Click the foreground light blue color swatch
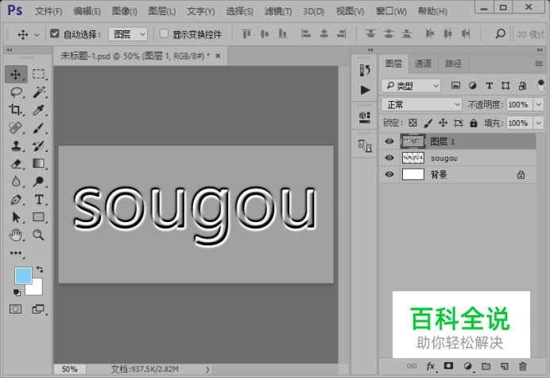This screenshot has height=378, width=550. tap(22, 275)
